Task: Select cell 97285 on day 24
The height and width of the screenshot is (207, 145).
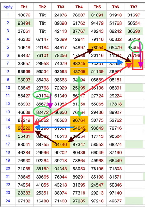Action: click(x=79, y=201)
